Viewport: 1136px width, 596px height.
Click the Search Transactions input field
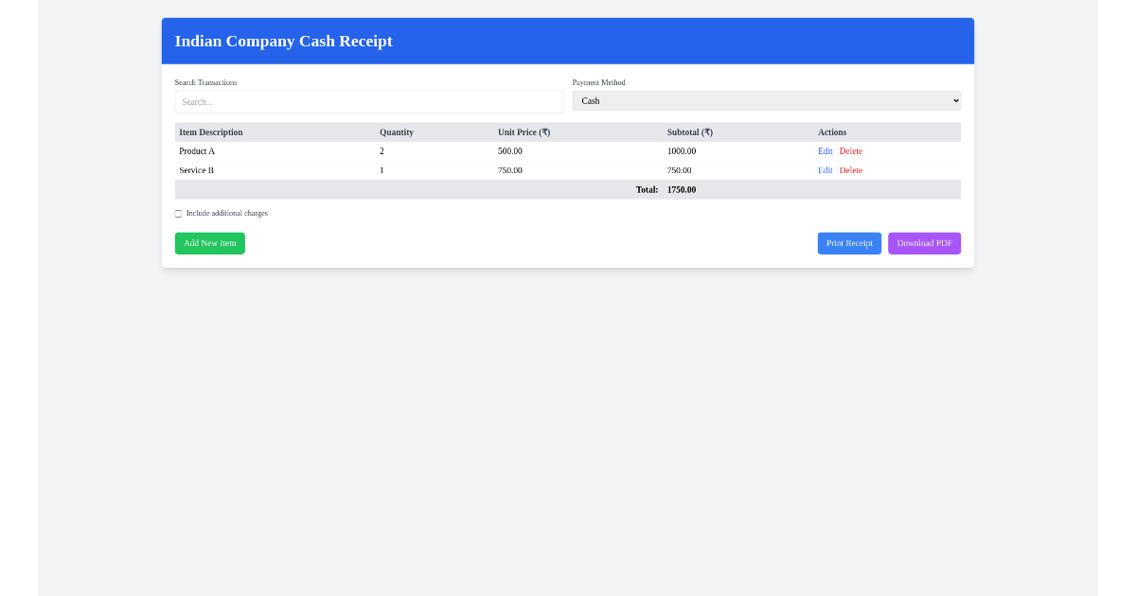pyautogui.click(x=368, y=101)
